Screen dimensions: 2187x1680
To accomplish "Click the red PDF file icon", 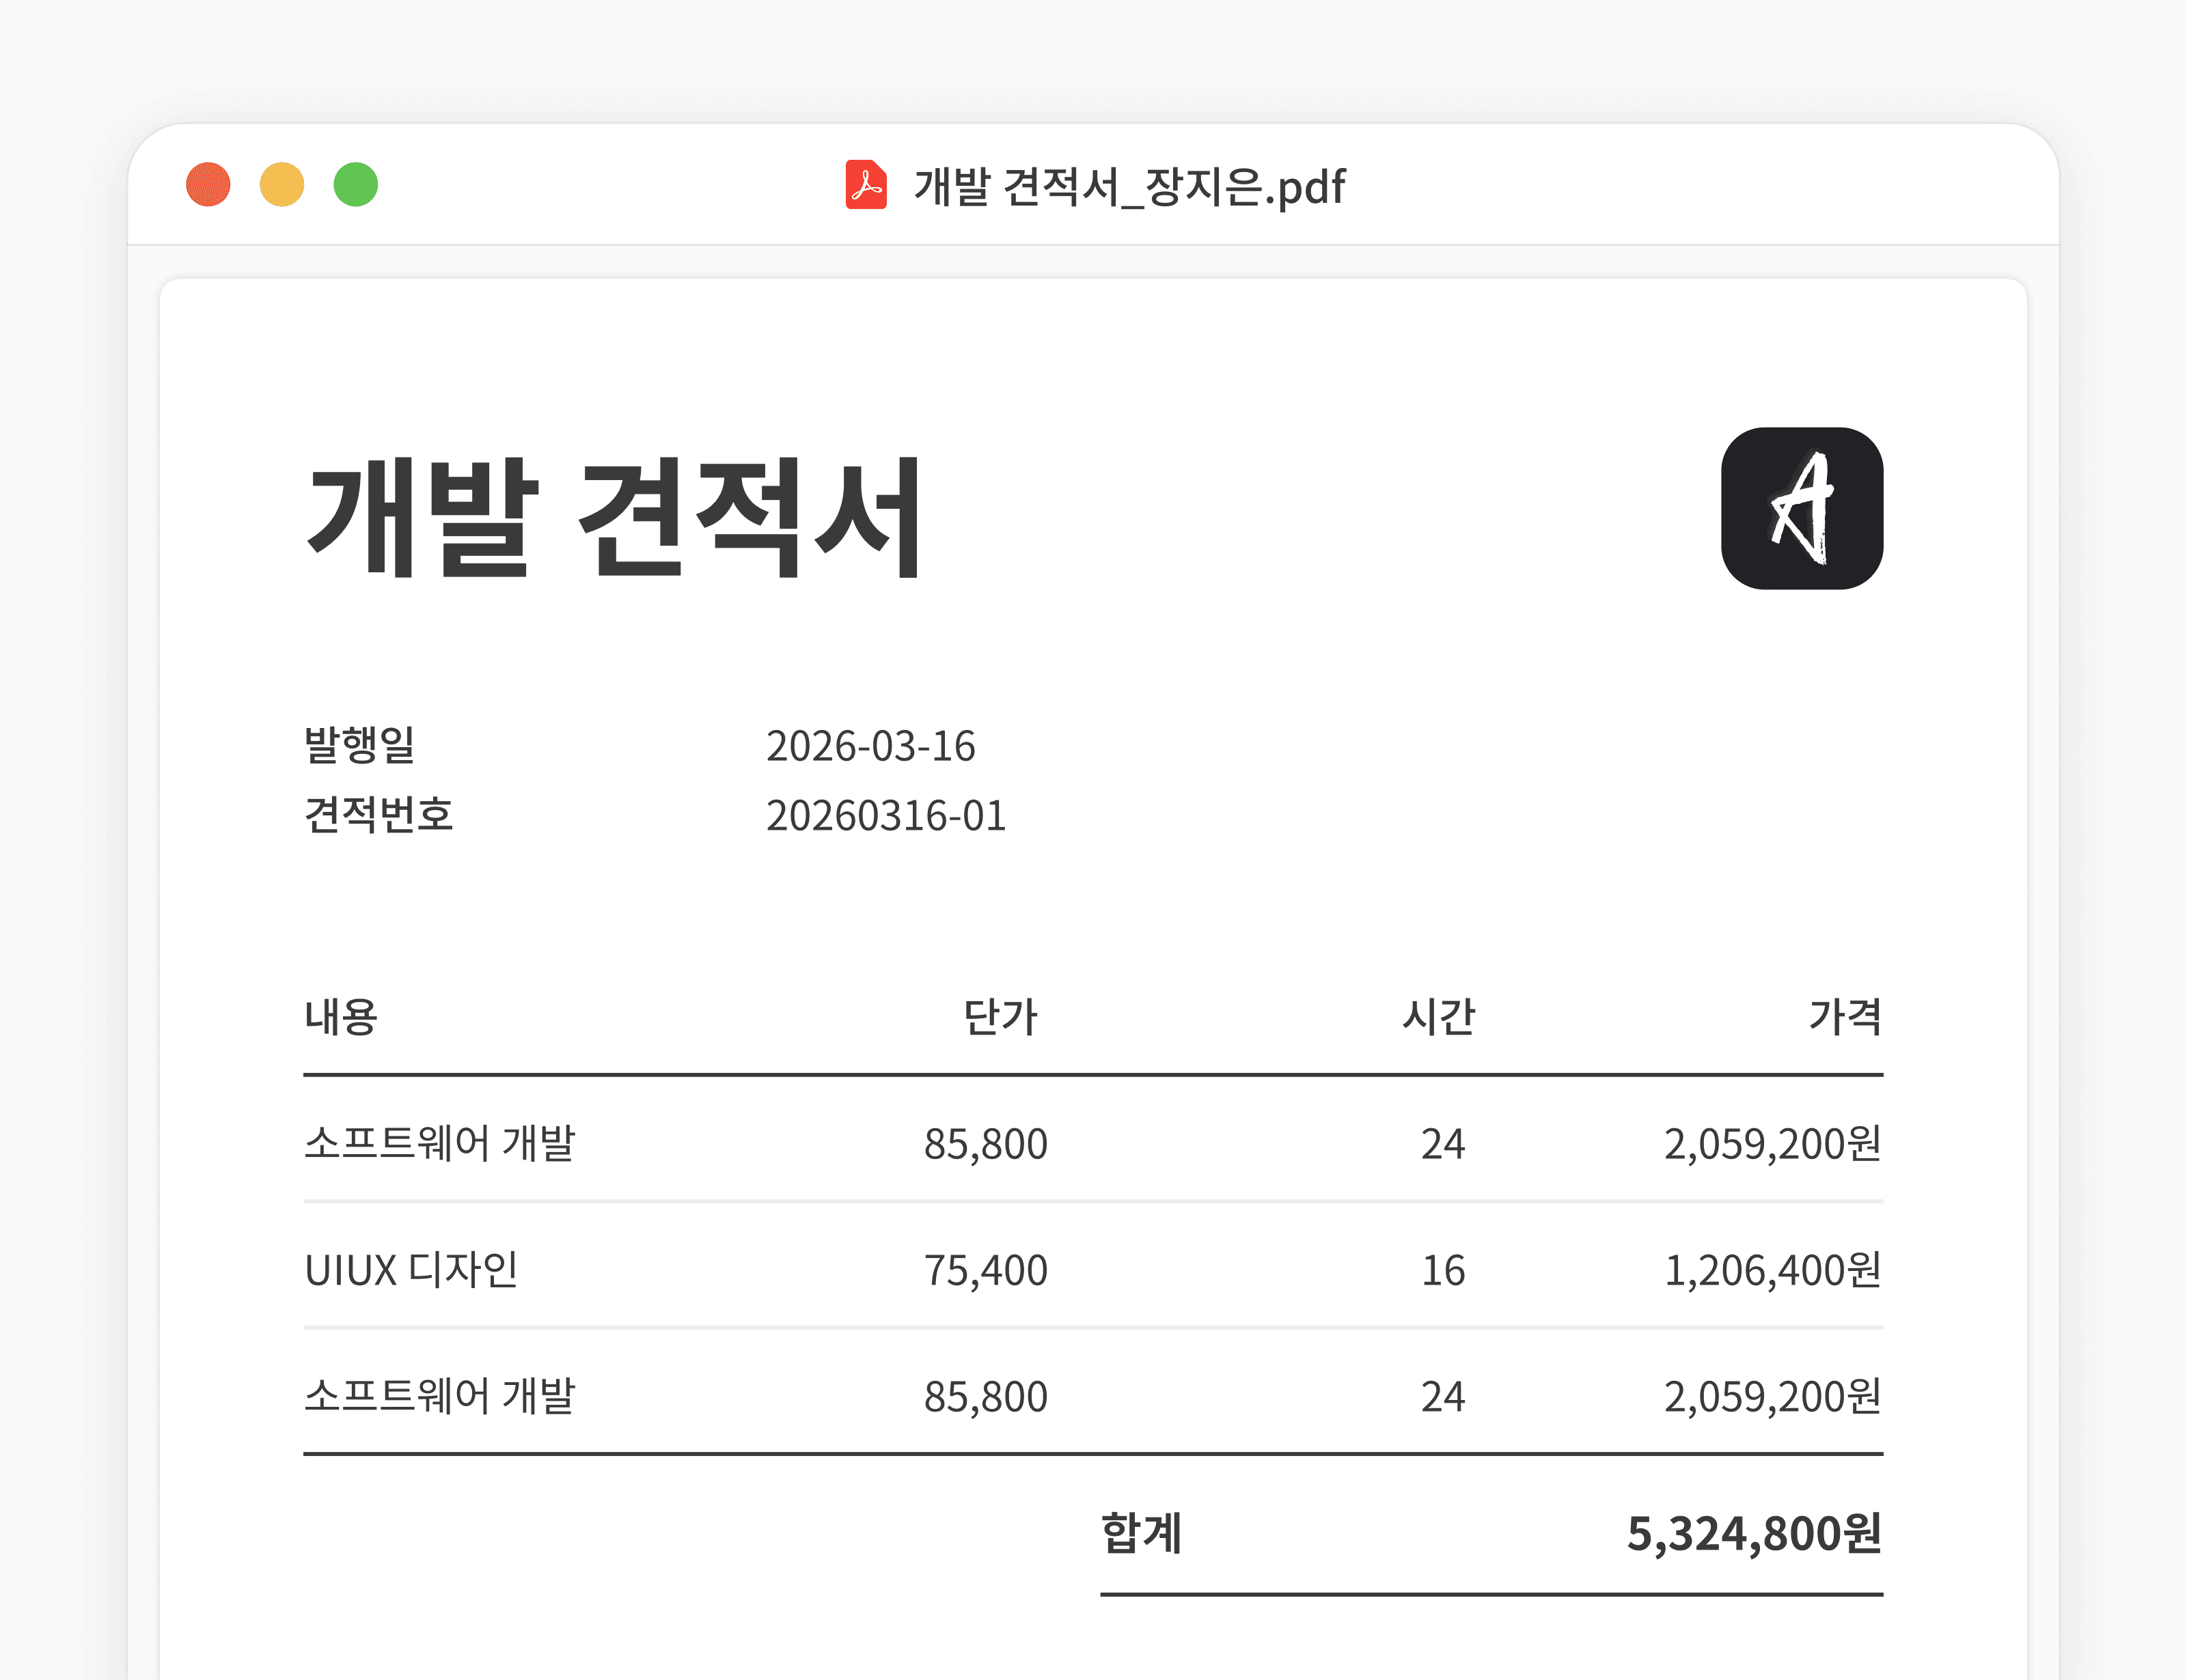I will click(866, 185).
